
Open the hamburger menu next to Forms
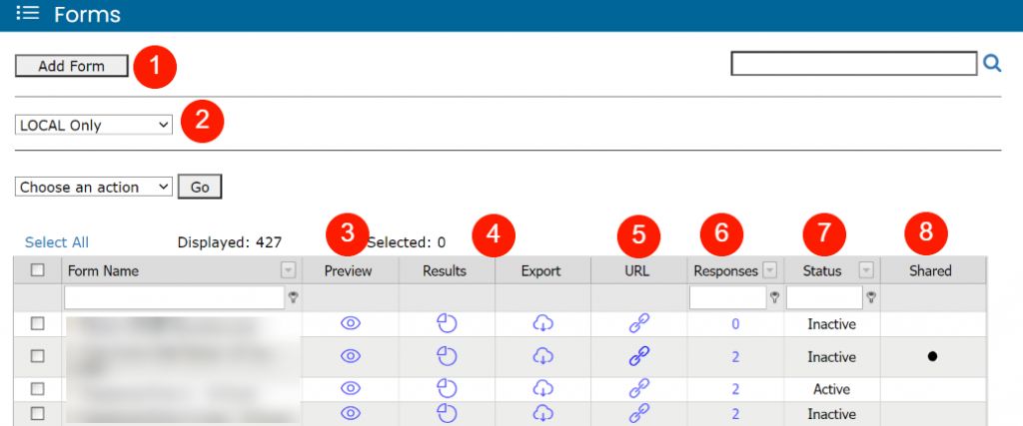click(28, 14)
